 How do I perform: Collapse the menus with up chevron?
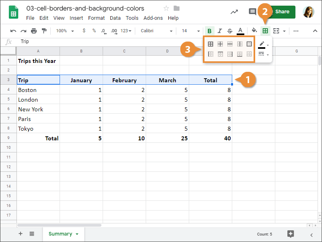pos(315,31)
